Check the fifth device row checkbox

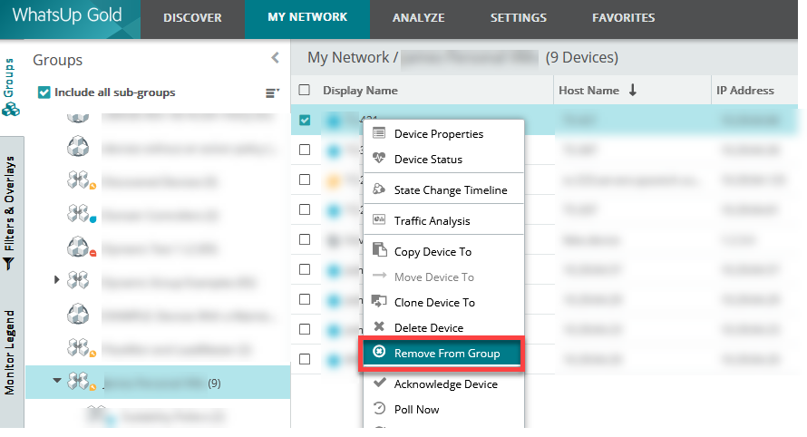point(305,239)
